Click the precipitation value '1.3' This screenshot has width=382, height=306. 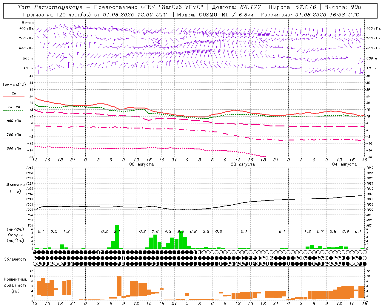307,231
